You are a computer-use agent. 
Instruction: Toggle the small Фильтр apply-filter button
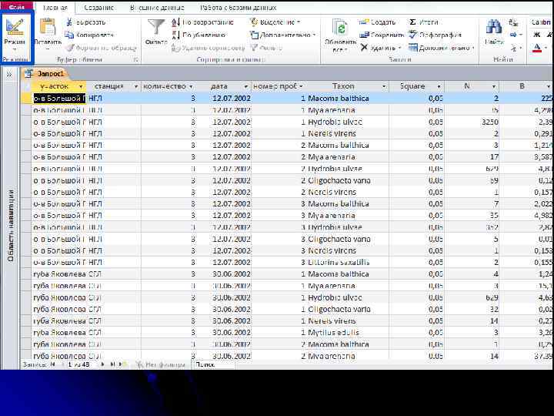267,48
